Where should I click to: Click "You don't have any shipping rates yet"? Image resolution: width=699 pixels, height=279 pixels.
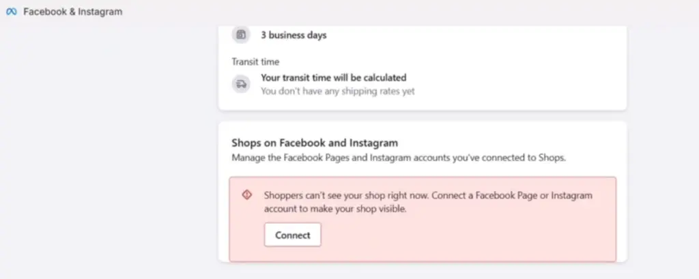337,91
